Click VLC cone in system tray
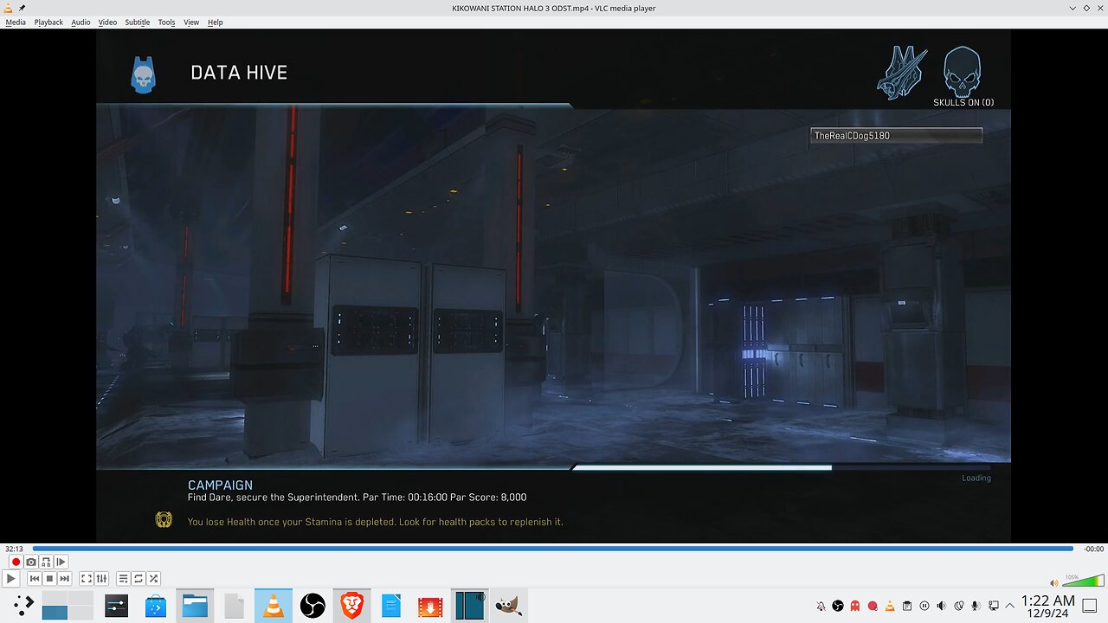 pyautogui.click(x=890, y=606)
